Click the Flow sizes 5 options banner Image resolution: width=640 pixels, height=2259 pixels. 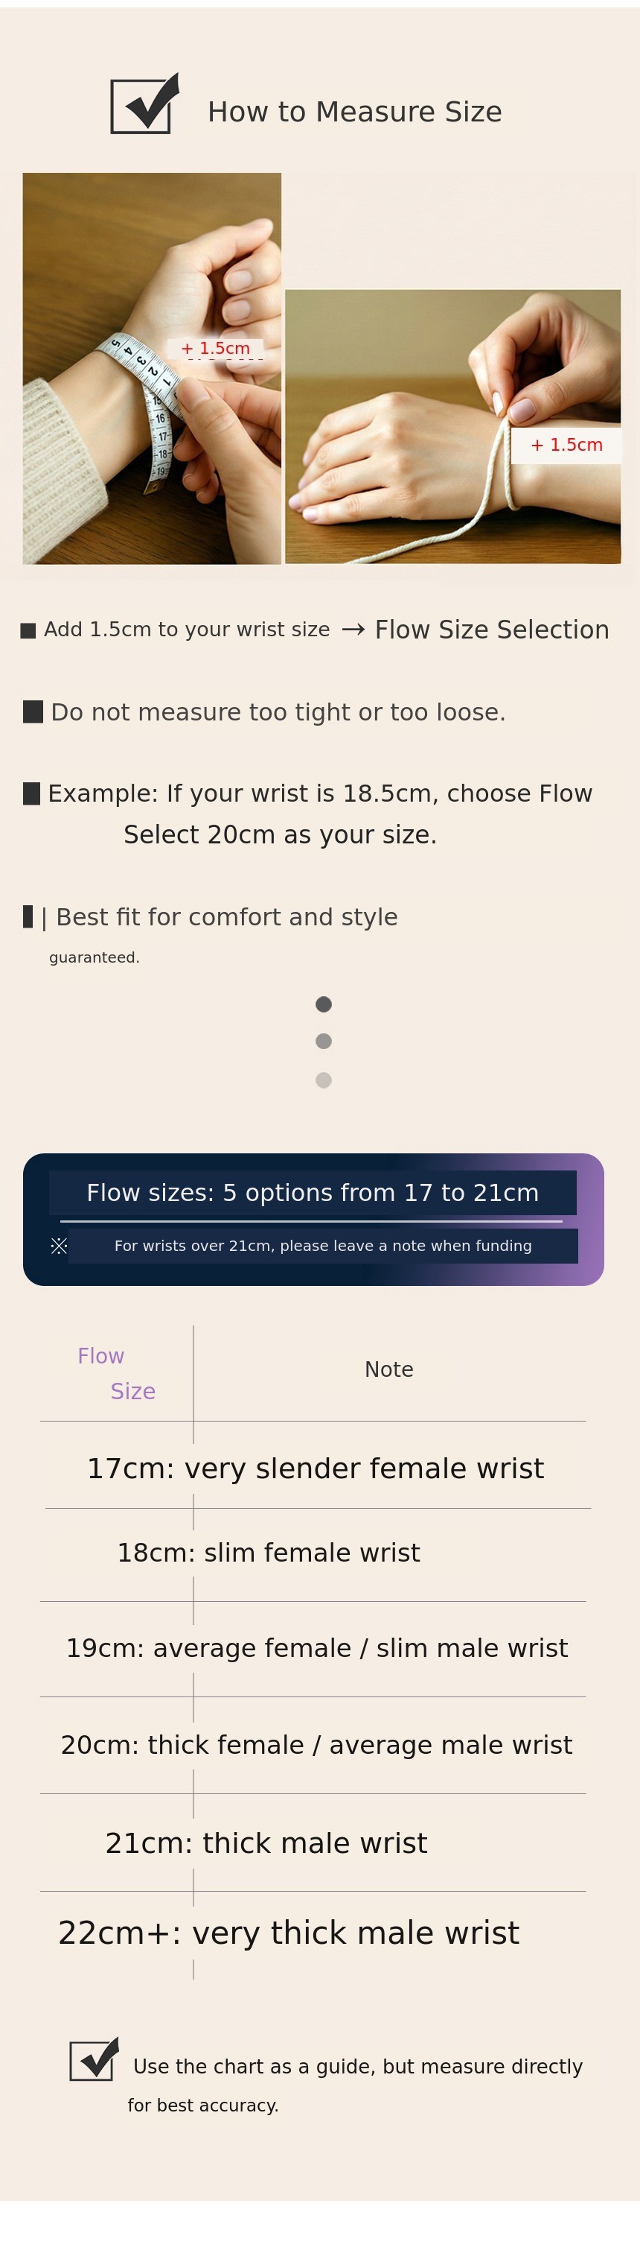(x=313, y=1193)
